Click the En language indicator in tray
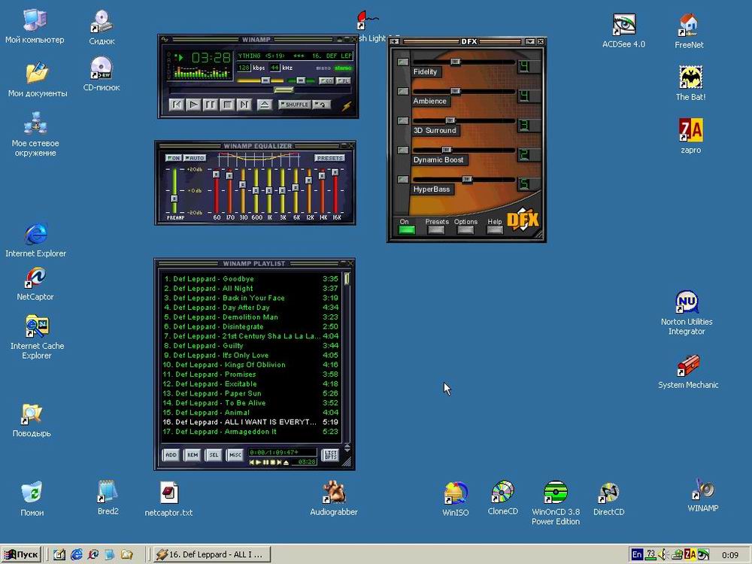The height and width of the screenshot is (564, 752). tap(636, 554)
